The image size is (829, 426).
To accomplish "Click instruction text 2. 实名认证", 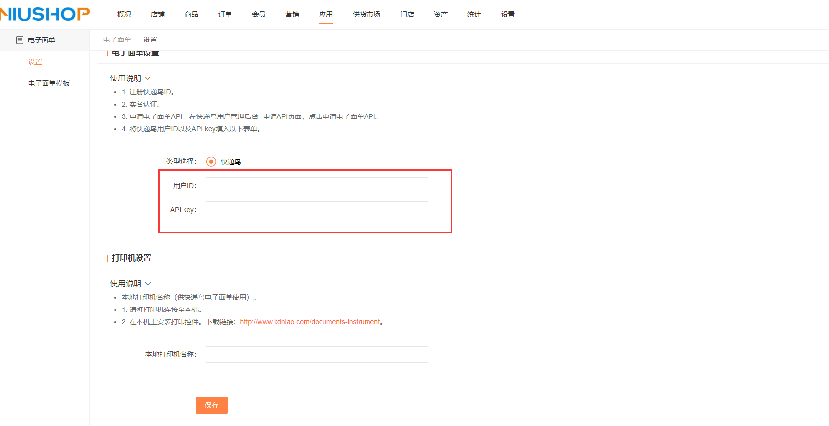I will pyautogui.click(x=141, y=105).
